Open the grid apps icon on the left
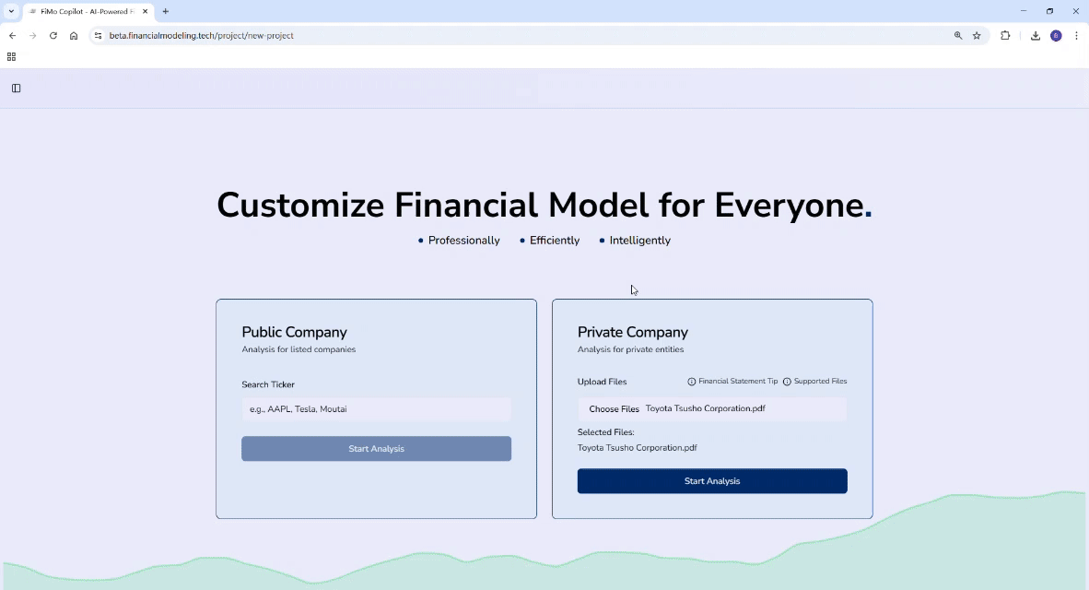 tap(11, 56)
